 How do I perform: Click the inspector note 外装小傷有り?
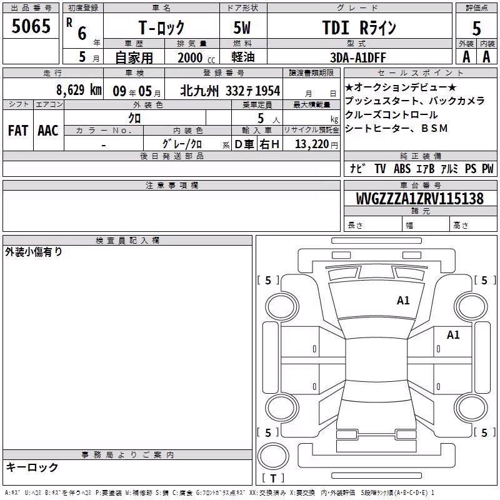[x=34, y=252]
